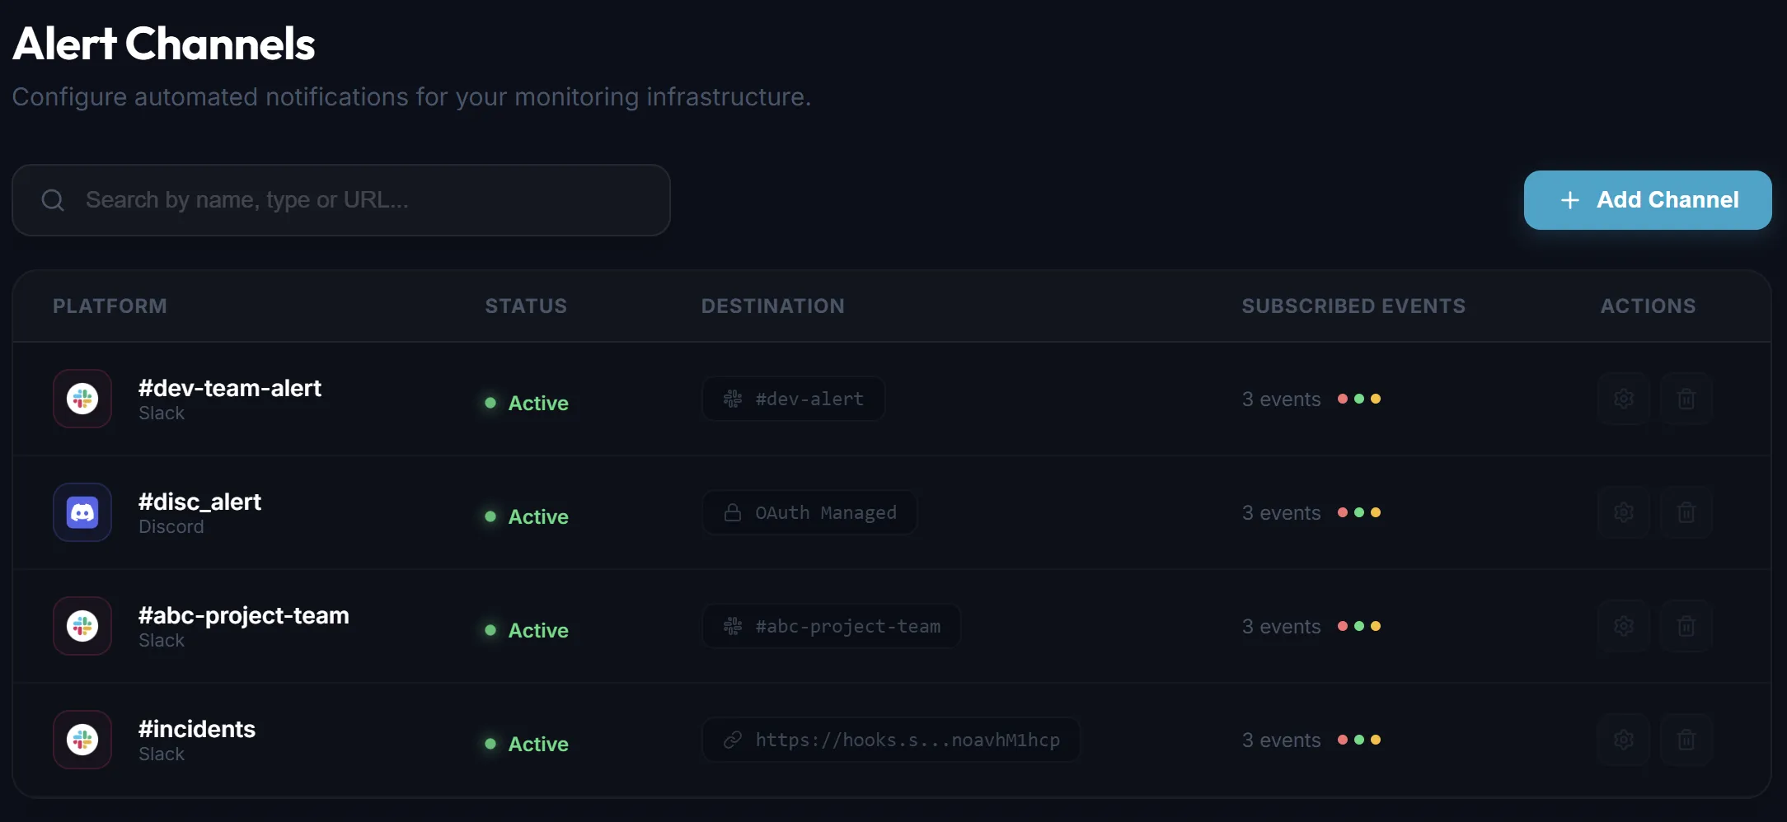Delete the #abc-project-team channel
Viewport: 1787px width, 822px height.
tap(1686, 626)
